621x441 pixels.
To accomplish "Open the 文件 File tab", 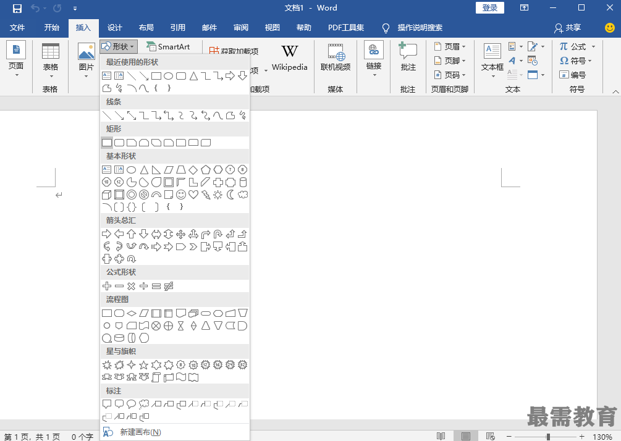I will coord(17,27).
